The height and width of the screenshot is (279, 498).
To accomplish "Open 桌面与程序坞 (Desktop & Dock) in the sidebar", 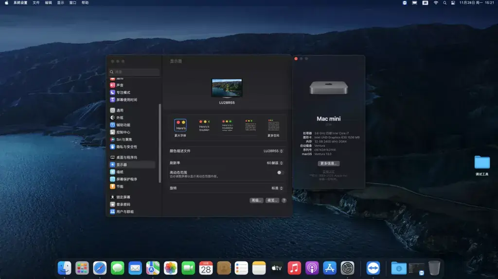I will pyautogui.click(x=132, y=157).
